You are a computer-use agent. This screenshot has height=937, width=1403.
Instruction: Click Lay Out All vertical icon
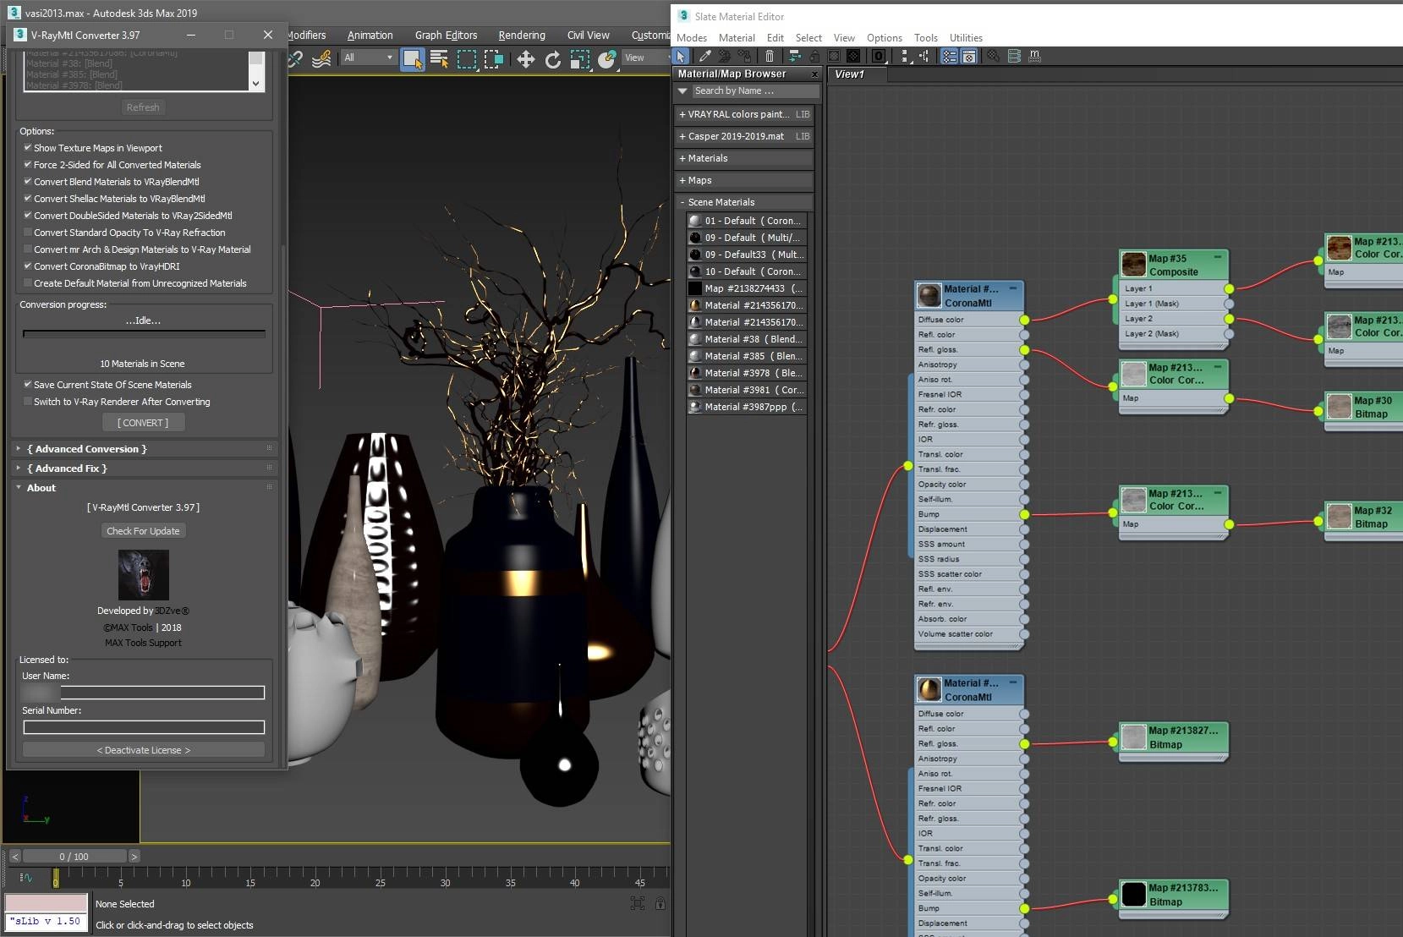(905, 57)
